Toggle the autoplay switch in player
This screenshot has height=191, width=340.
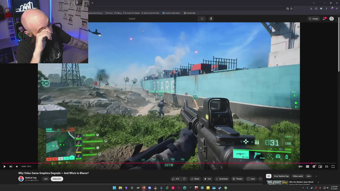[300, 167]
